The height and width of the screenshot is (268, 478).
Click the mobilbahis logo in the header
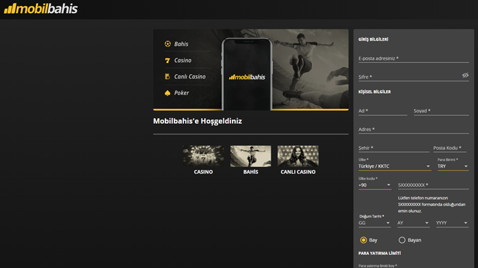pyautogui.click(x=41, y=9)
